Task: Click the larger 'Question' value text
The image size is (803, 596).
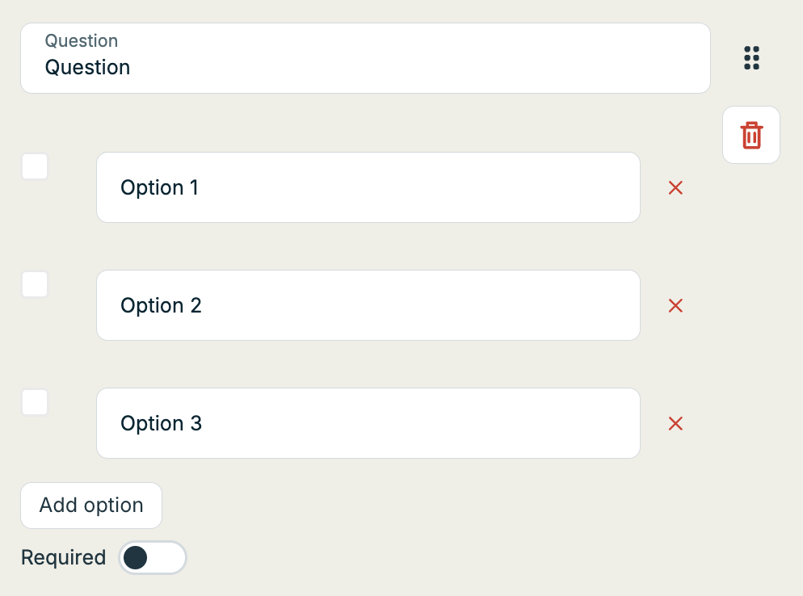Action: 87,68
